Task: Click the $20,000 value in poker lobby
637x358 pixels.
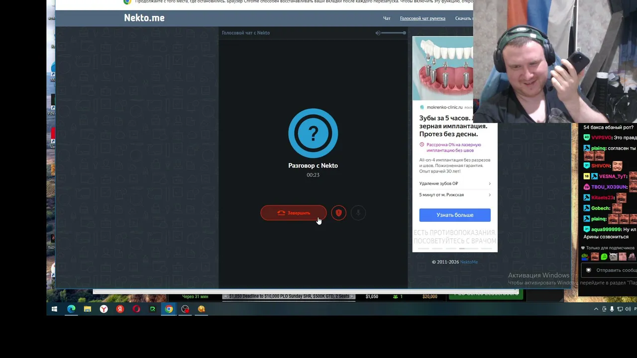Action: (x=430, y=297)
